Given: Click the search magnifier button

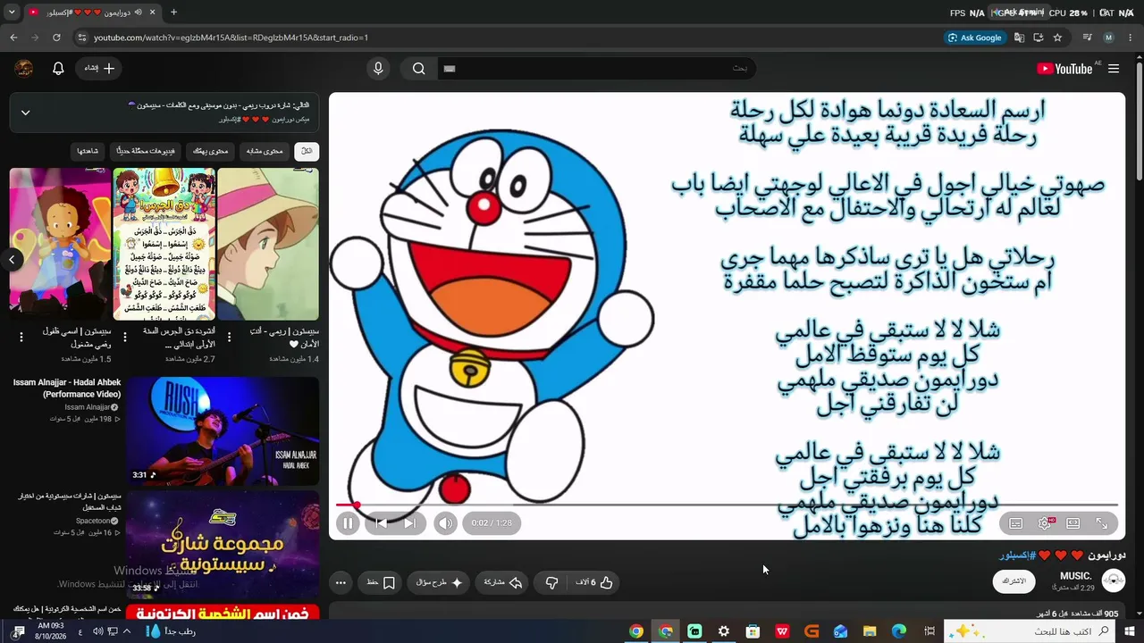Looking at the screenshot, I should click(x=418, y=69).
